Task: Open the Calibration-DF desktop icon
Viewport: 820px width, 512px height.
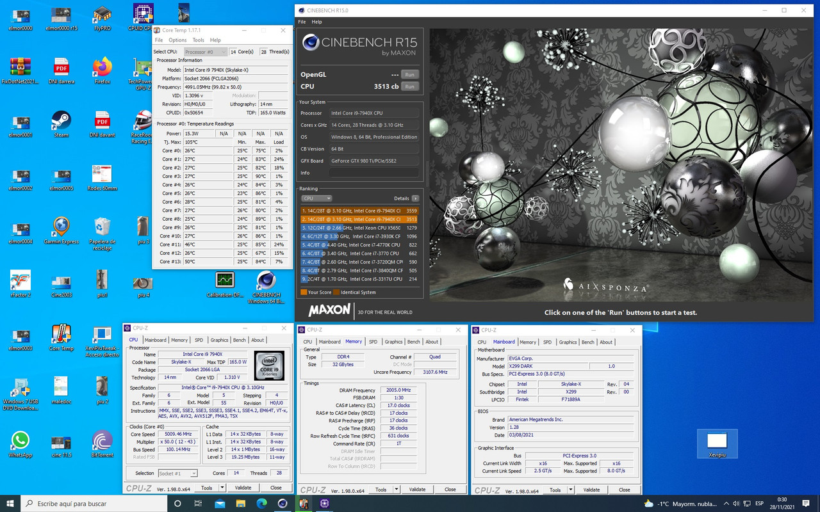Action: pos(225,284)
